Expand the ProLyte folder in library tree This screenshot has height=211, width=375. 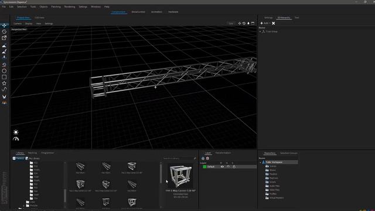pos(24,206)
